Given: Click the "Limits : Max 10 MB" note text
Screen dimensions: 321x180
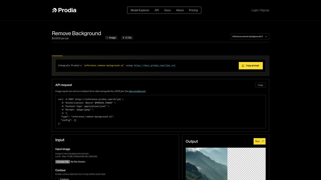Looking at the screenshot, I should [76, 156].
